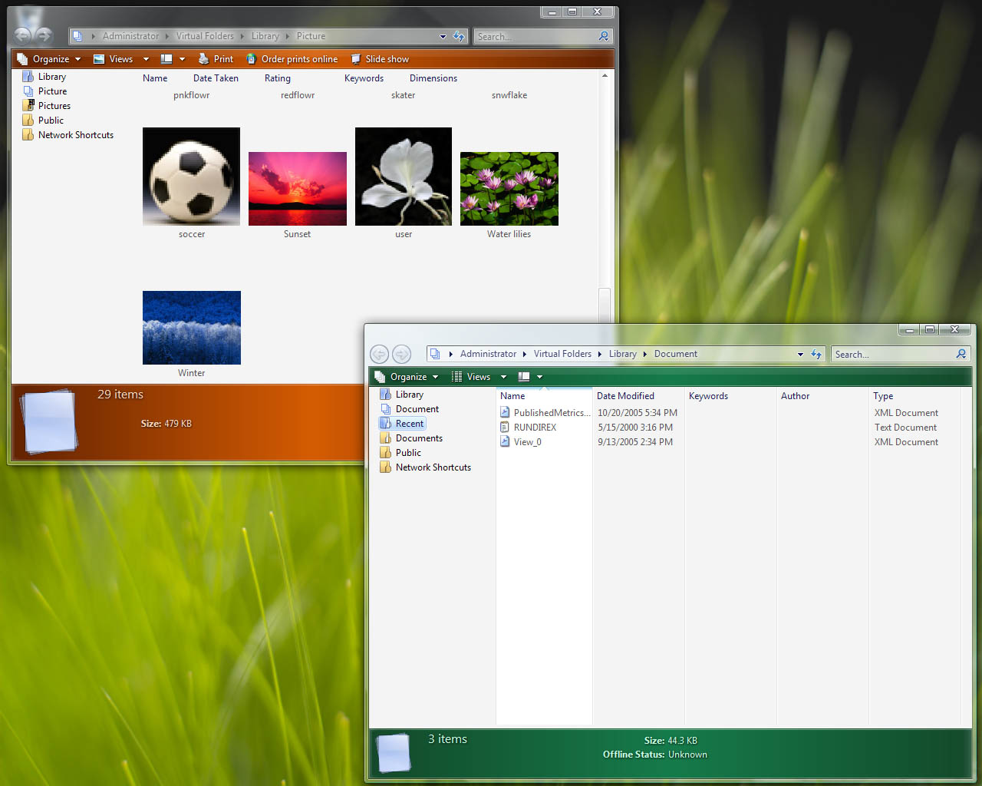982x786 pixels.
Task: Click Forward button in Picture window
Action: click(44, 35)
